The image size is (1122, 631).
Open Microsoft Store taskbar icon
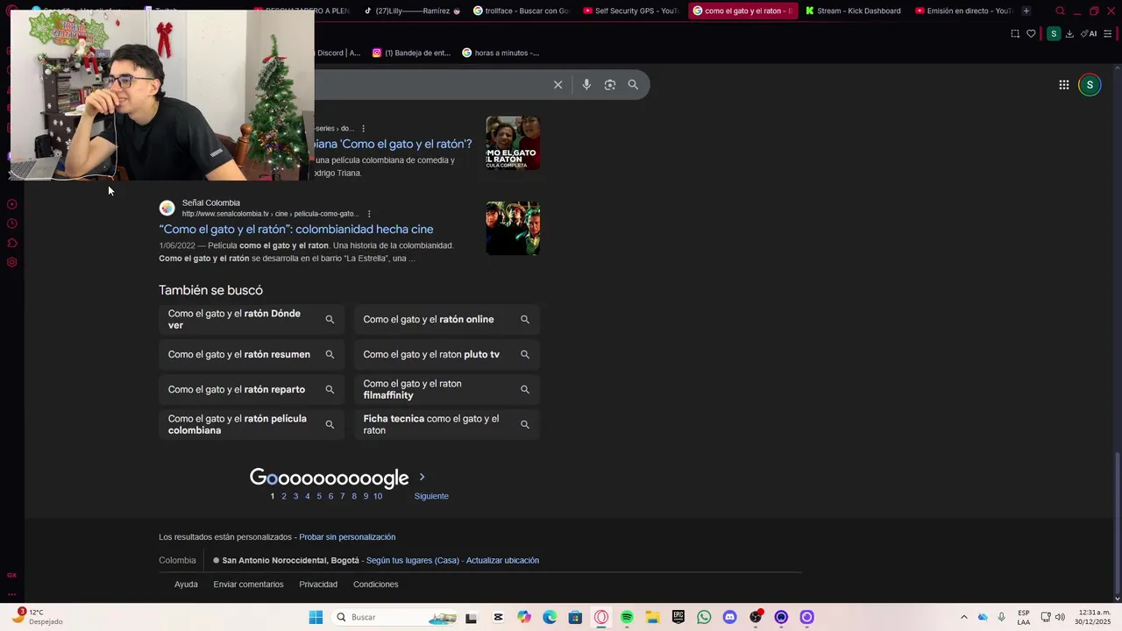(x=575, y=617)
